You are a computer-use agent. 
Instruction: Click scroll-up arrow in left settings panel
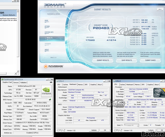tap(18, 11)
